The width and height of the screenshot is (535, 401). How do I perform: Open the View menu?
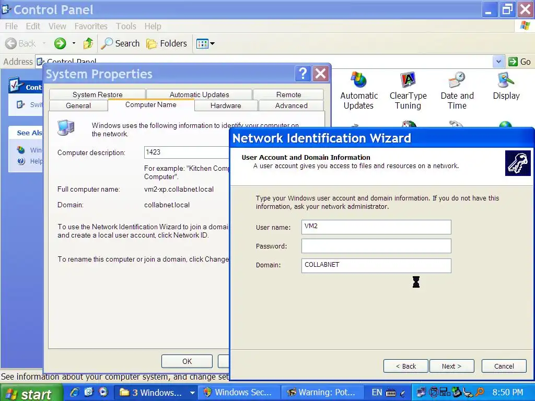point(57,26)
